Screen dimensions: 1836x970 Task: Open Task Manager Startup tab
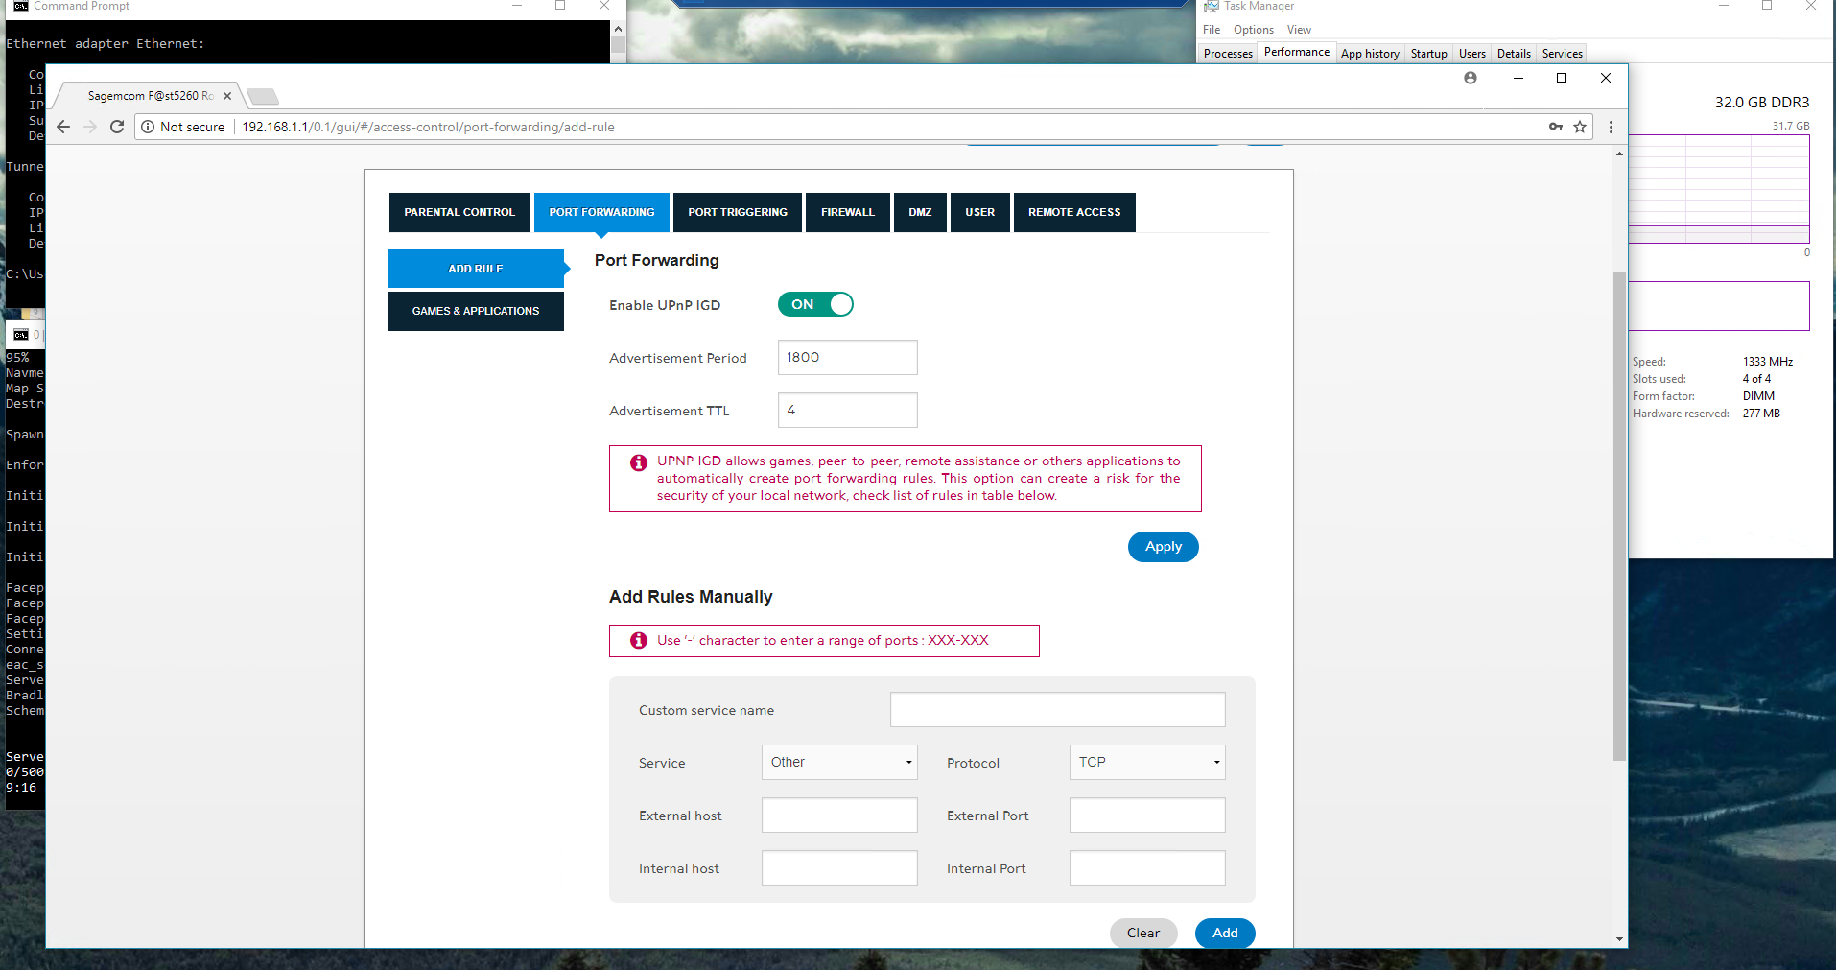pyautogui.click(x=1429, y=54)
